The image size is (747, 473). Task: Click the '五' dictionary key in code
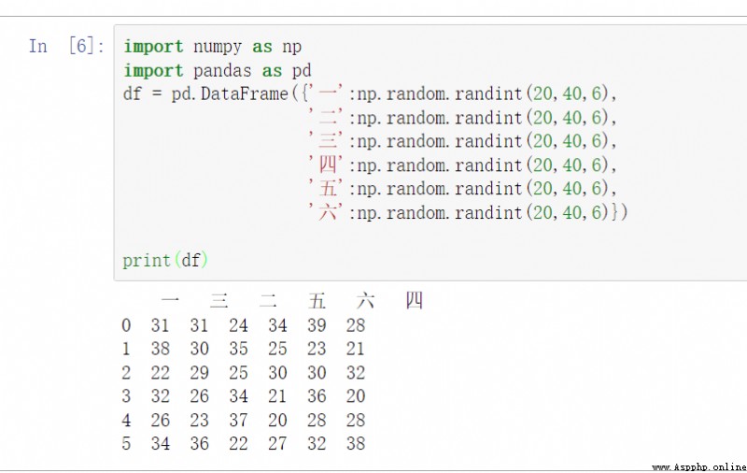(x=326, y=188)
